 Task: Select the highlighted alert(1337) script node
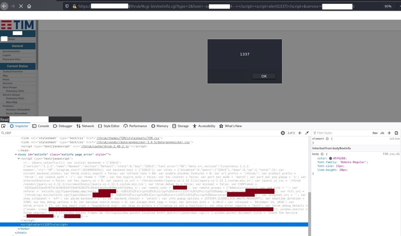point(154,225)
